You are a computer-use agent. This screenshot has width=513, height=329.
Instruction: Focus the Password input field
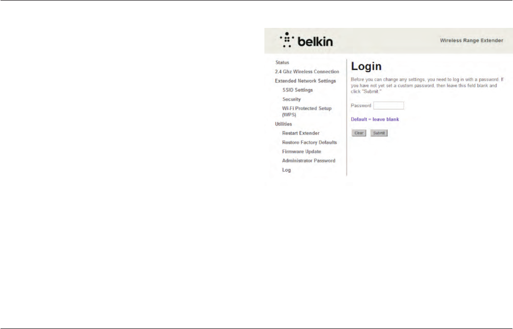click(x=389, y=105)
